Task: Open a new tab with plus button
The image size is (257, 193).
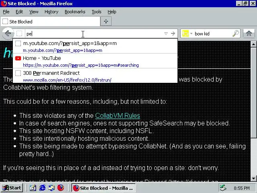Action: pos(106,21)
